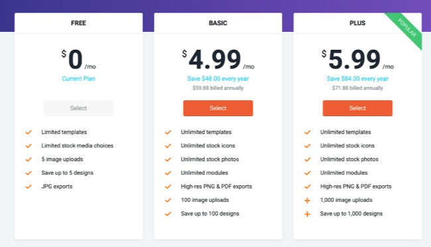Click the greyed Select button under FREE plan
This screenshot has height=247, width=431.
79,108
